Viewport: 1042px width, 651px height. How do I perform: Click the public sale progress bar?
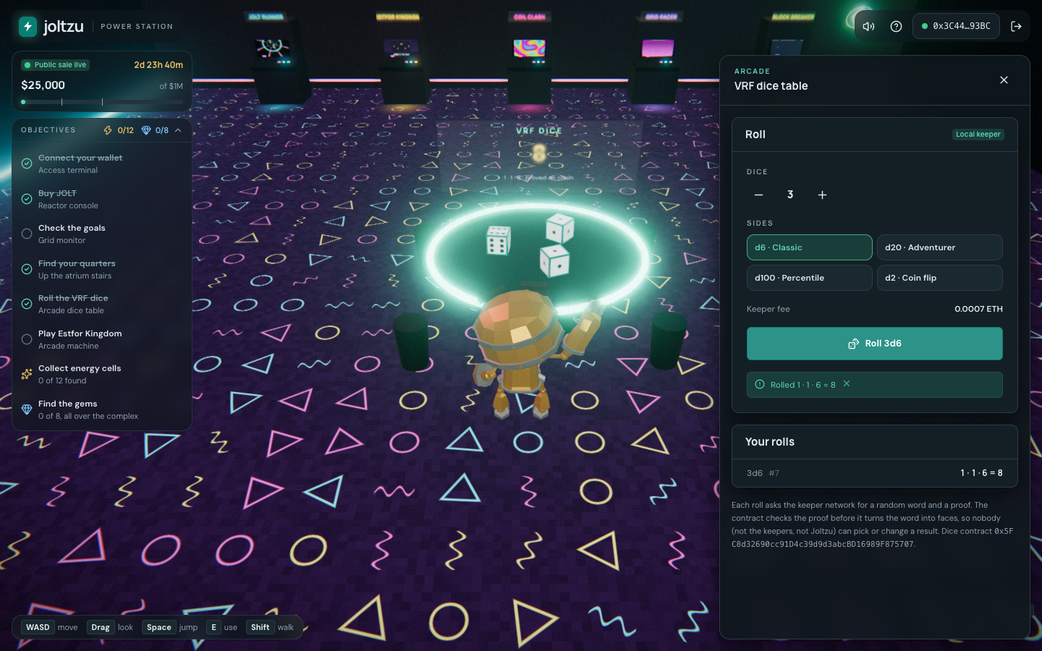point(102,102)
